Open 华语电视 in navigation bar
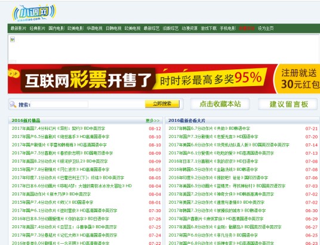The width and height of the screenshot is (320, 245). [94, 29]
